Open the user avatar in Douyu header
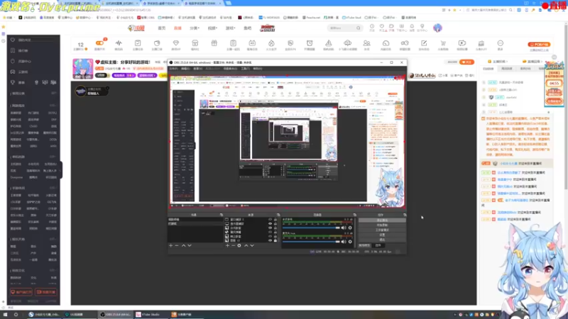The height and width of the screenshot is (319, 568). pos(437,28)
